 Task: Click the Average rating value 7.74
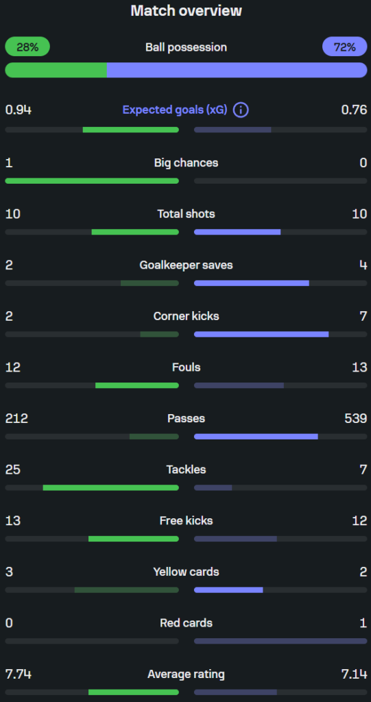19,675
